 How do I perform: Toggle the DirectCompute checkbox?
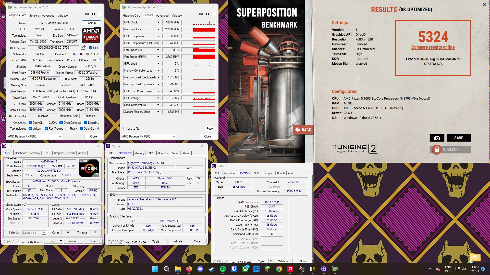pyautogui.click(x=61, y=122)
